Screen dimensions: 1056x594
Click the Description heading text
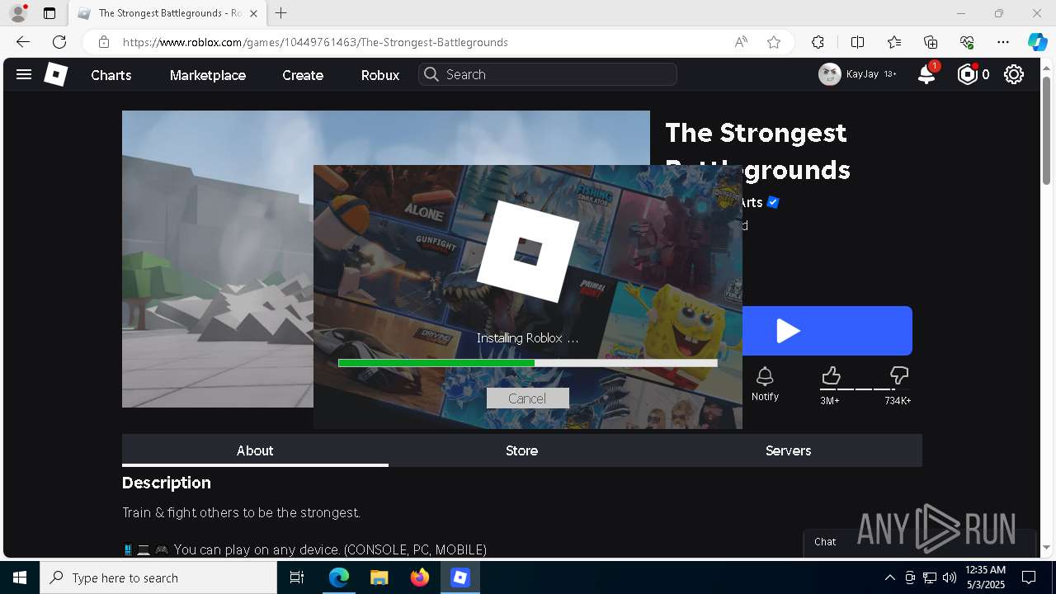[x=167, y=483]
